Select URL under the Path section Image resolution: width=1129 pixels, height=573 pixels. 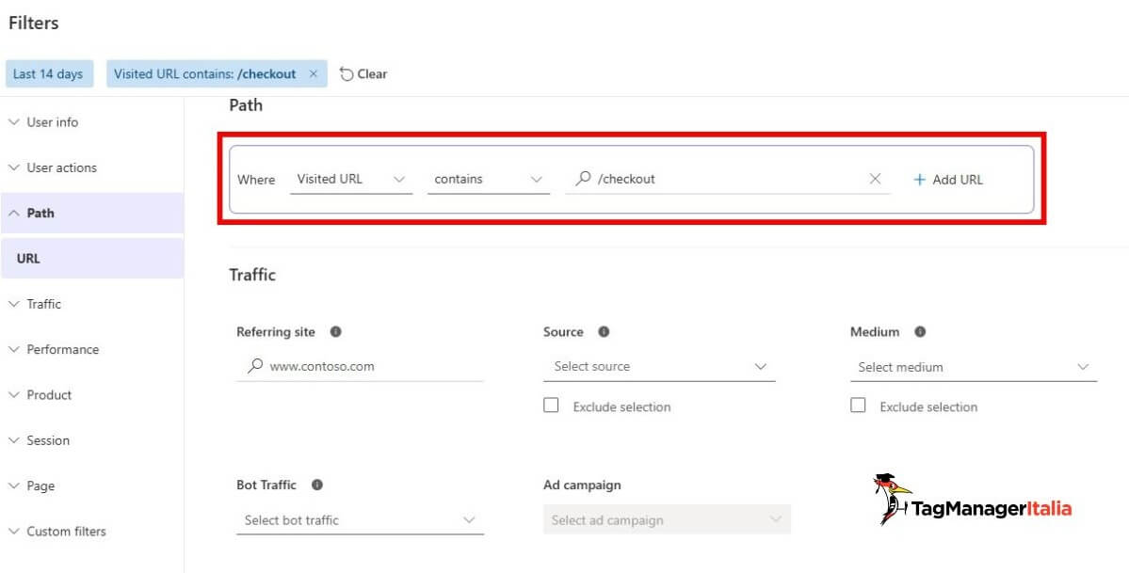(x=29, y=258)
